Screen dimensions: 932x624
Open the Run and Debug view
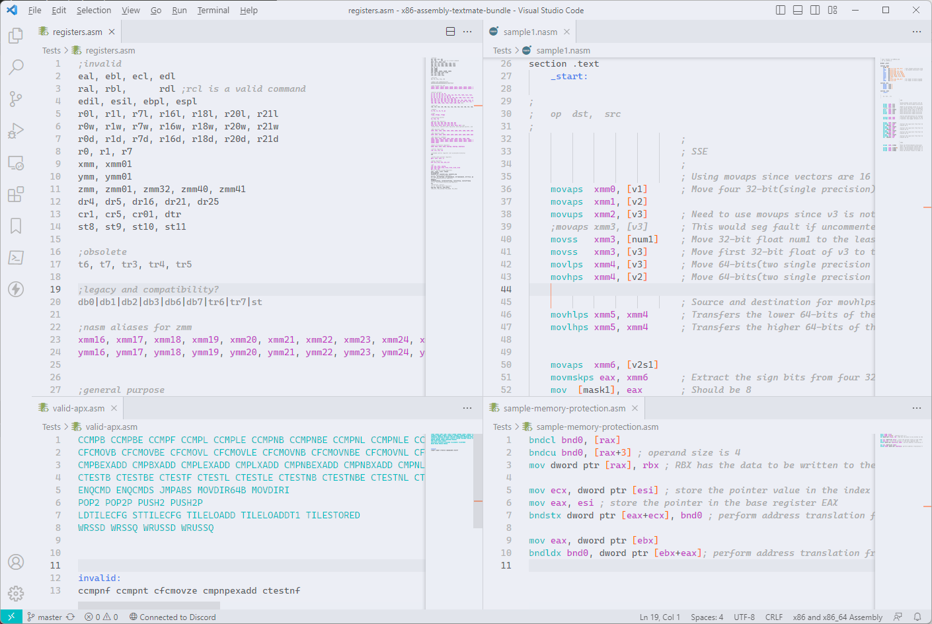pyautogui.click(x=16, y=131)
